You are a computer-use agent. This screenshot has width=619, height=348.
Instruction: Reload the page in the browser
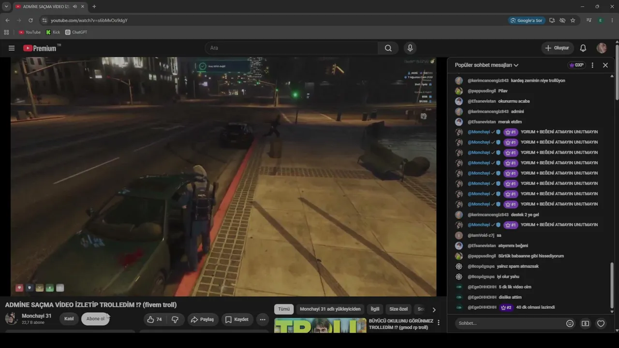click(x=30, y=20)
